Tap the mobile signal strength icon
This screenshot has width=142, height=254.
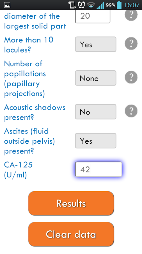[x=100, y=5]
